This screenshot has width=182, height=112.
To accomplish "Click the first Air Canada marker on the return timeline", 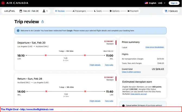I will pyautogui.click(x=46, y=91).
